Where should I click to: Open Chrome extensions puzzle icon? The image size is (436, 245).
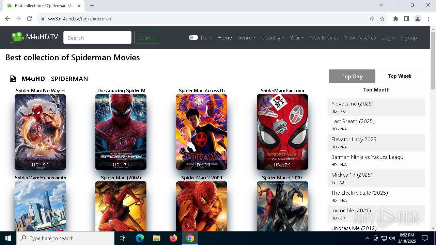[x=395, y=19]
